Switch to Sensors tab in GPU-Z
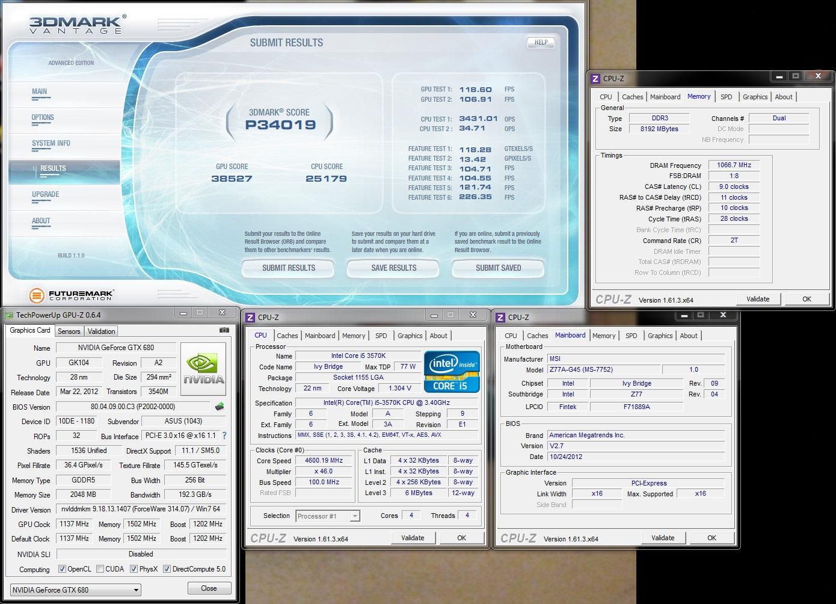This screenshot has width=836, height=604. (69, 331)
